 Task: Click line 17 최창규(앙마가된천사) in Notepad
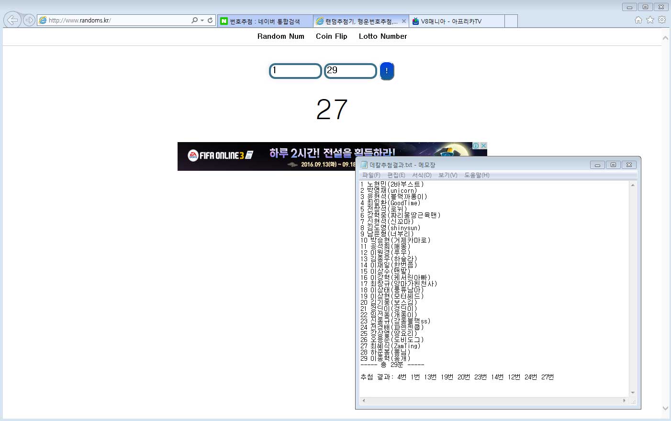pyautogui.click(x=399, y=284)
